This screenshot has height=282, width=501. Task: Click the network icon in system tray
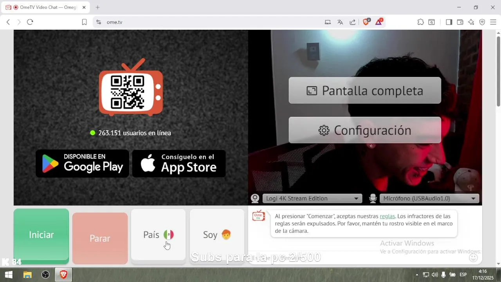click(x=426, y=275)
